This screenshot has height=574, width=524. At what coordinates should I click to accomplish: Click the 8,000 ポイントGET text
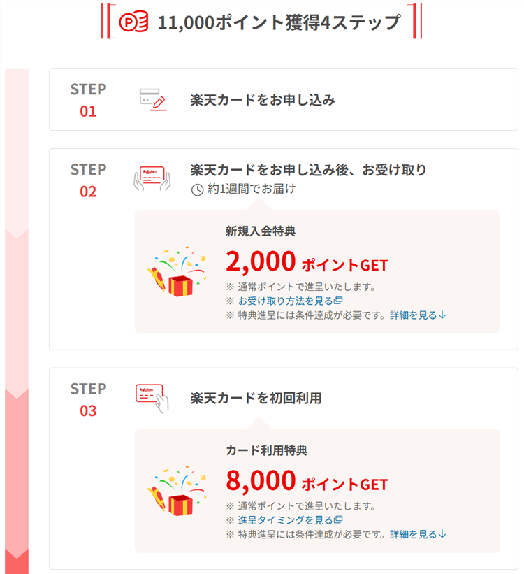click(x=306, y=482)
